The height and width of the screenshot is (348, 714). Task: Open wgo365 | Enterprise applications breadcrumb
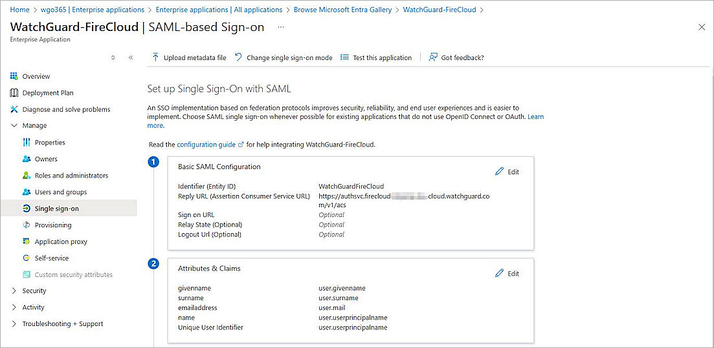tap(91, 9)
